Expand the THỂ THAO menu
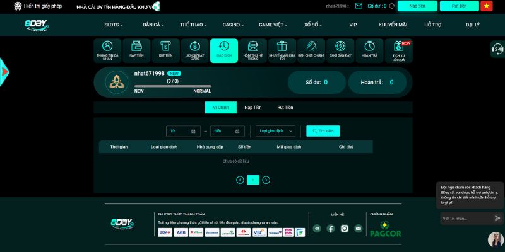Screen dimensions: 505x252 [x=193, y=25]
